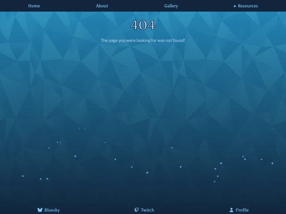286x214 pixels.
Task: Open the Bluesky link
Action: 49,210
